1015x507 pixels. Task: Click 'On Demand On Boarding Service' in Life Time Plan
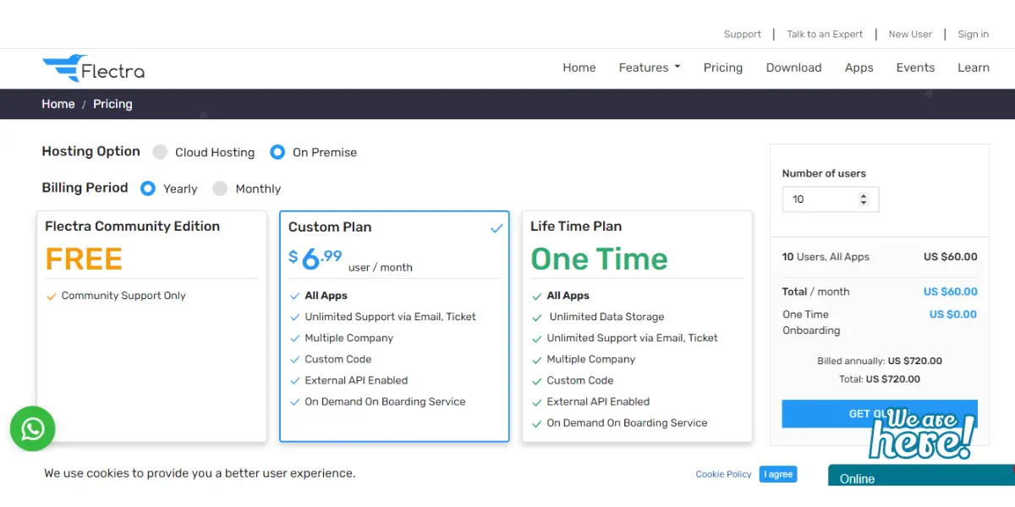click(627, 422)
